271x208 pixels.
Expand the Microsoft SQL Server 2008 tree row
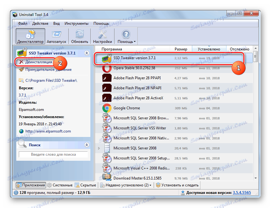(x=99, y=148)
